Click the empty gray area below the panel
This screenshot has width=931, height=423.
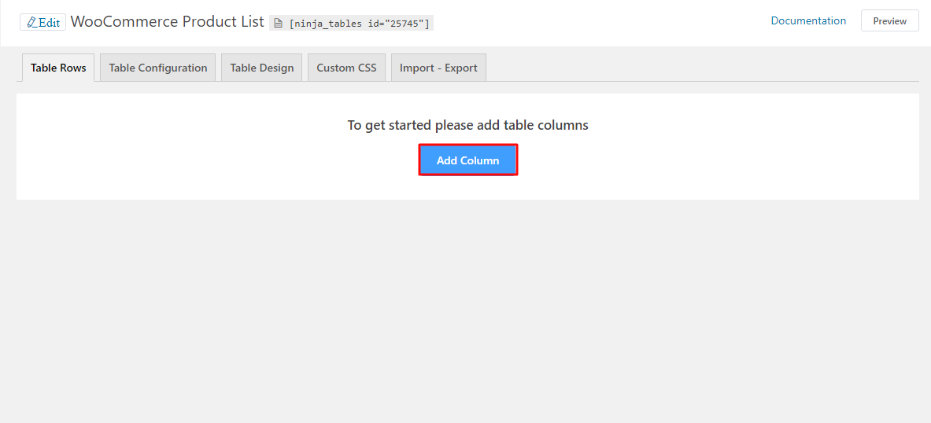tap(467, 314)
